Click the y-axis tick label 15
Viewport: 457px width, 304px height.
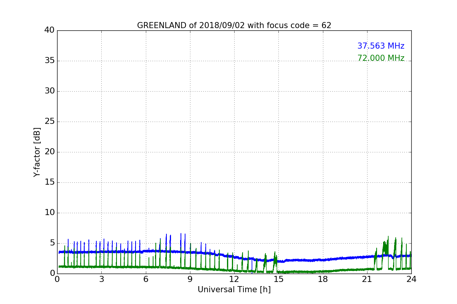coord(50,182)
